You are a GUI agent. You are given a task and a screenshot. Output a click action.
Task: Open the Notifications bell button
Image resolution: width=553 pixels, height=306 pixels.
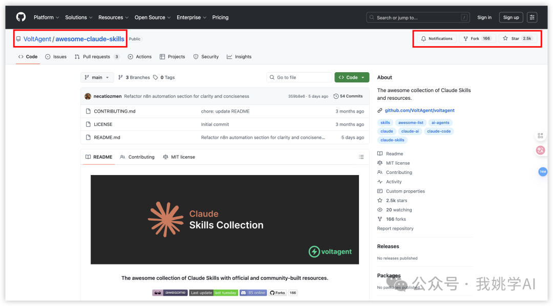pos(436,38)
